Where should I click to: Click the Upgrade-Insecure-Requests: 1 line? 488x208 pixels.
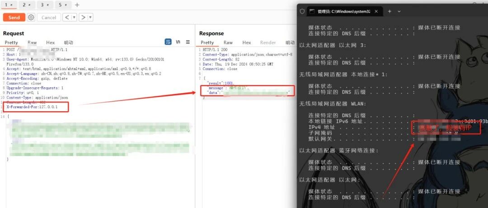pyautogui.click(x=35, y=88)
